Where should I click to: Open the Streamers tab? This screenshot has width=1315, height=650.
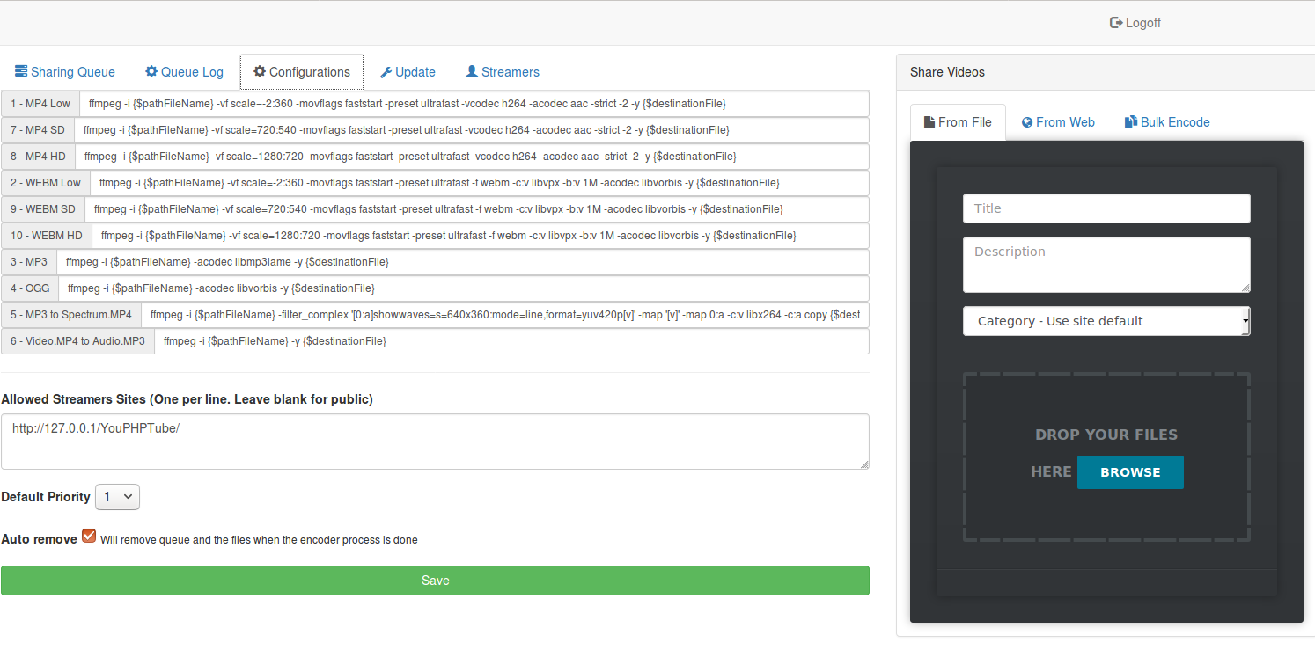(x=502, y=71)
